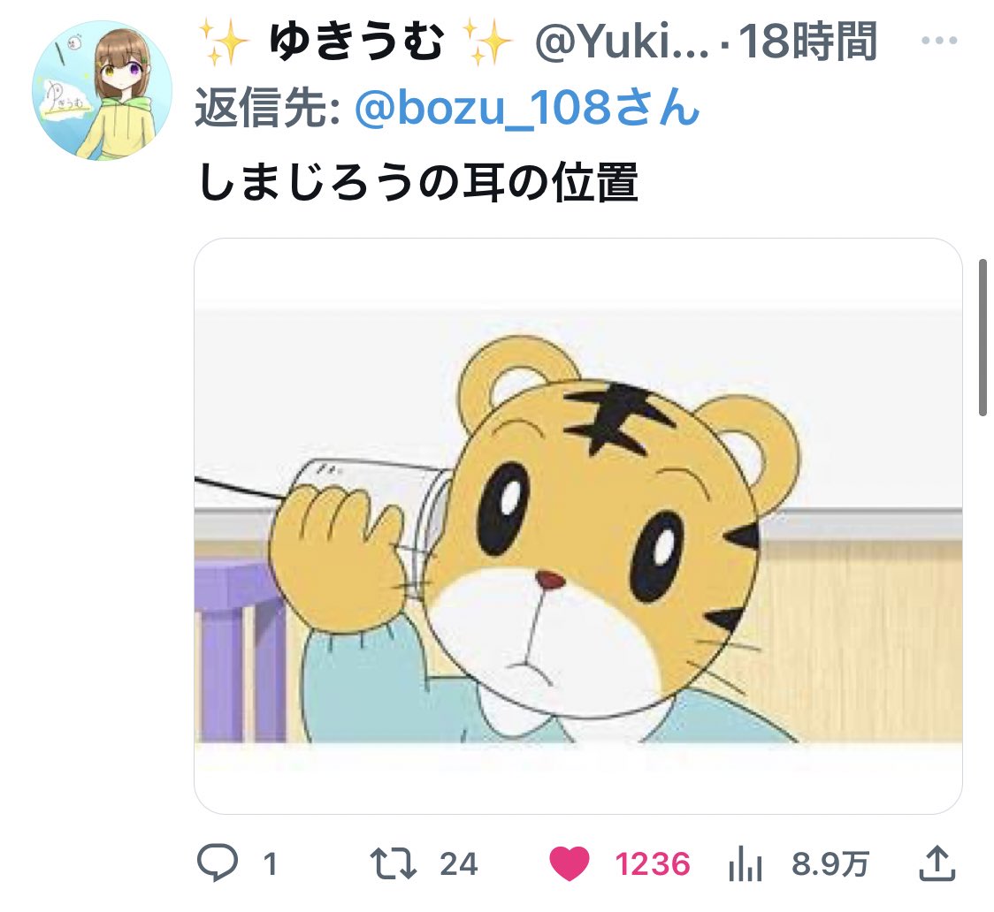
Task: Click the vertical scrollbar thumb
Action: coord(983,337)
